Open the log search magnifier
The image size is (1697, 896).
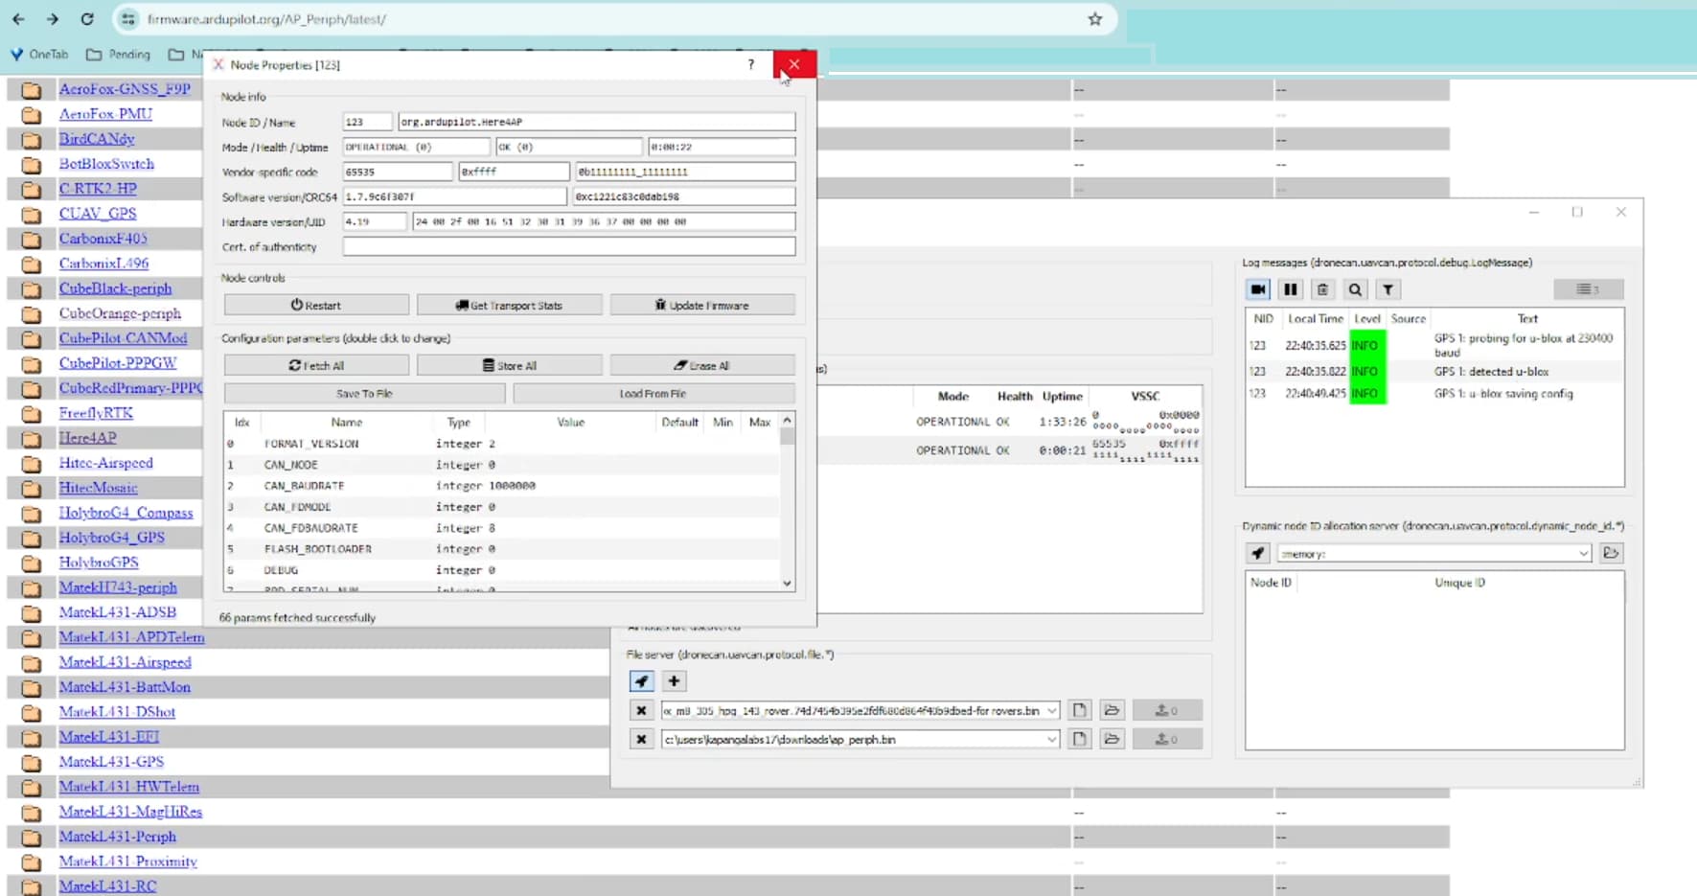point(1355,289)
